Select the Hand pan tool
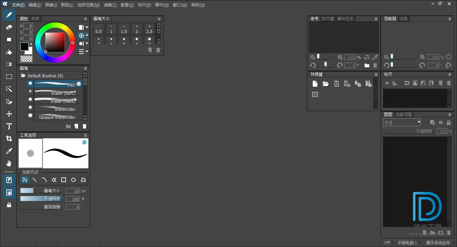 coord(9,163)
